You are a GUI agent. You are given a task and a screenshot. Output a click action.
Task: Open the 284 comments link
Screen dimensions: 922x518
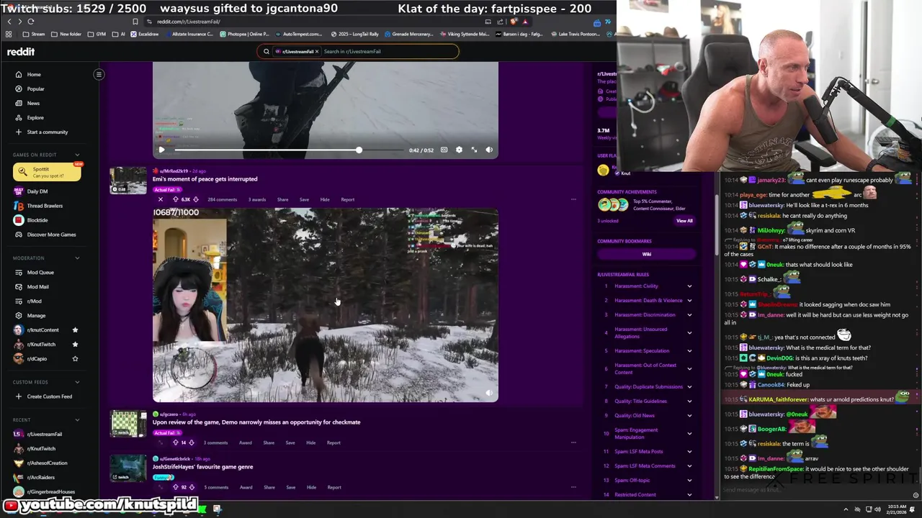(222, 200)
